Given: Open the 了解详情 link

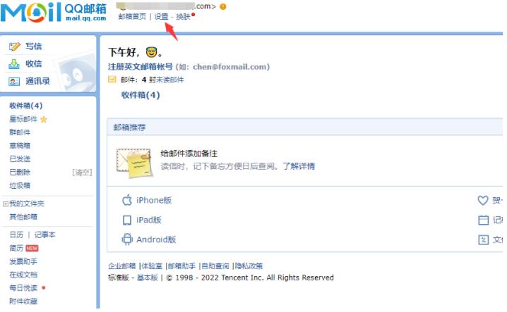Looking at the screenshot, I should click(x=299, y=166).
